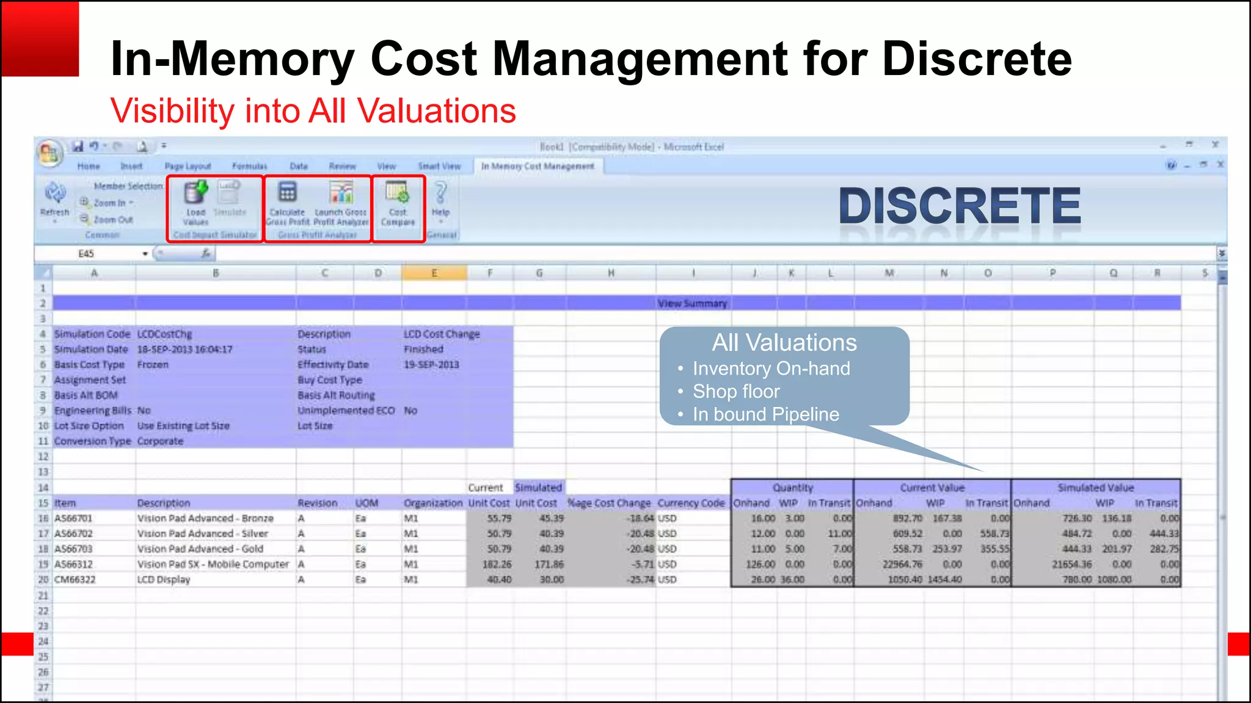This screenshot has height=703, width=1251.
Task: Select column A header
Action: [x=94, y=273]
